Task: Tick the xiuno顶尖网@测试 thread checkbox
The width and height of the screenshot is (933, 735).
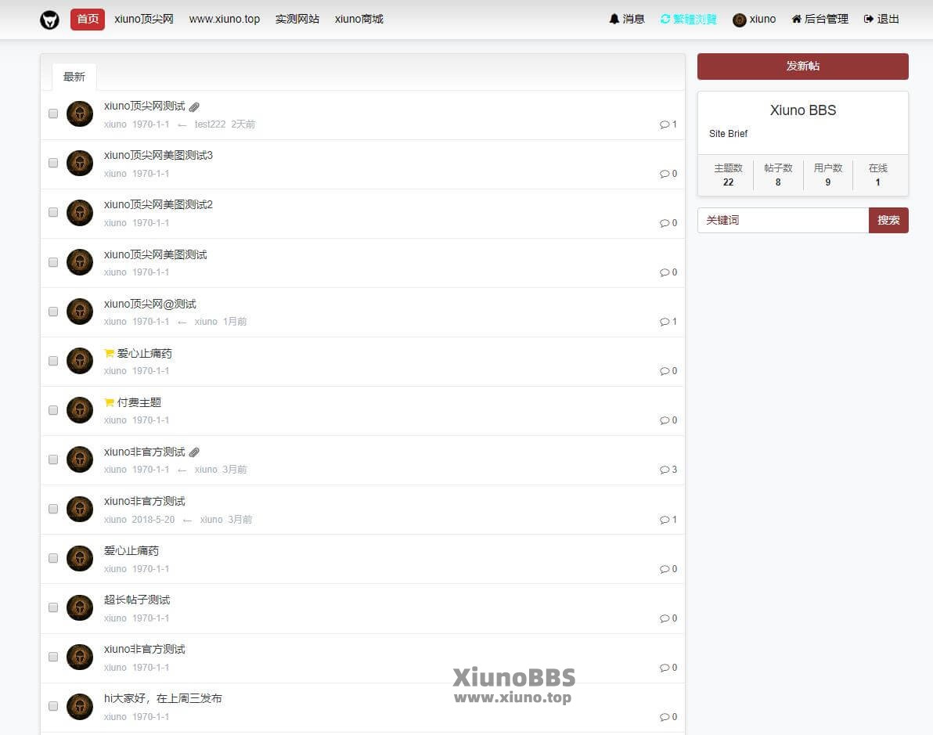Action: (x=53, y=312)
